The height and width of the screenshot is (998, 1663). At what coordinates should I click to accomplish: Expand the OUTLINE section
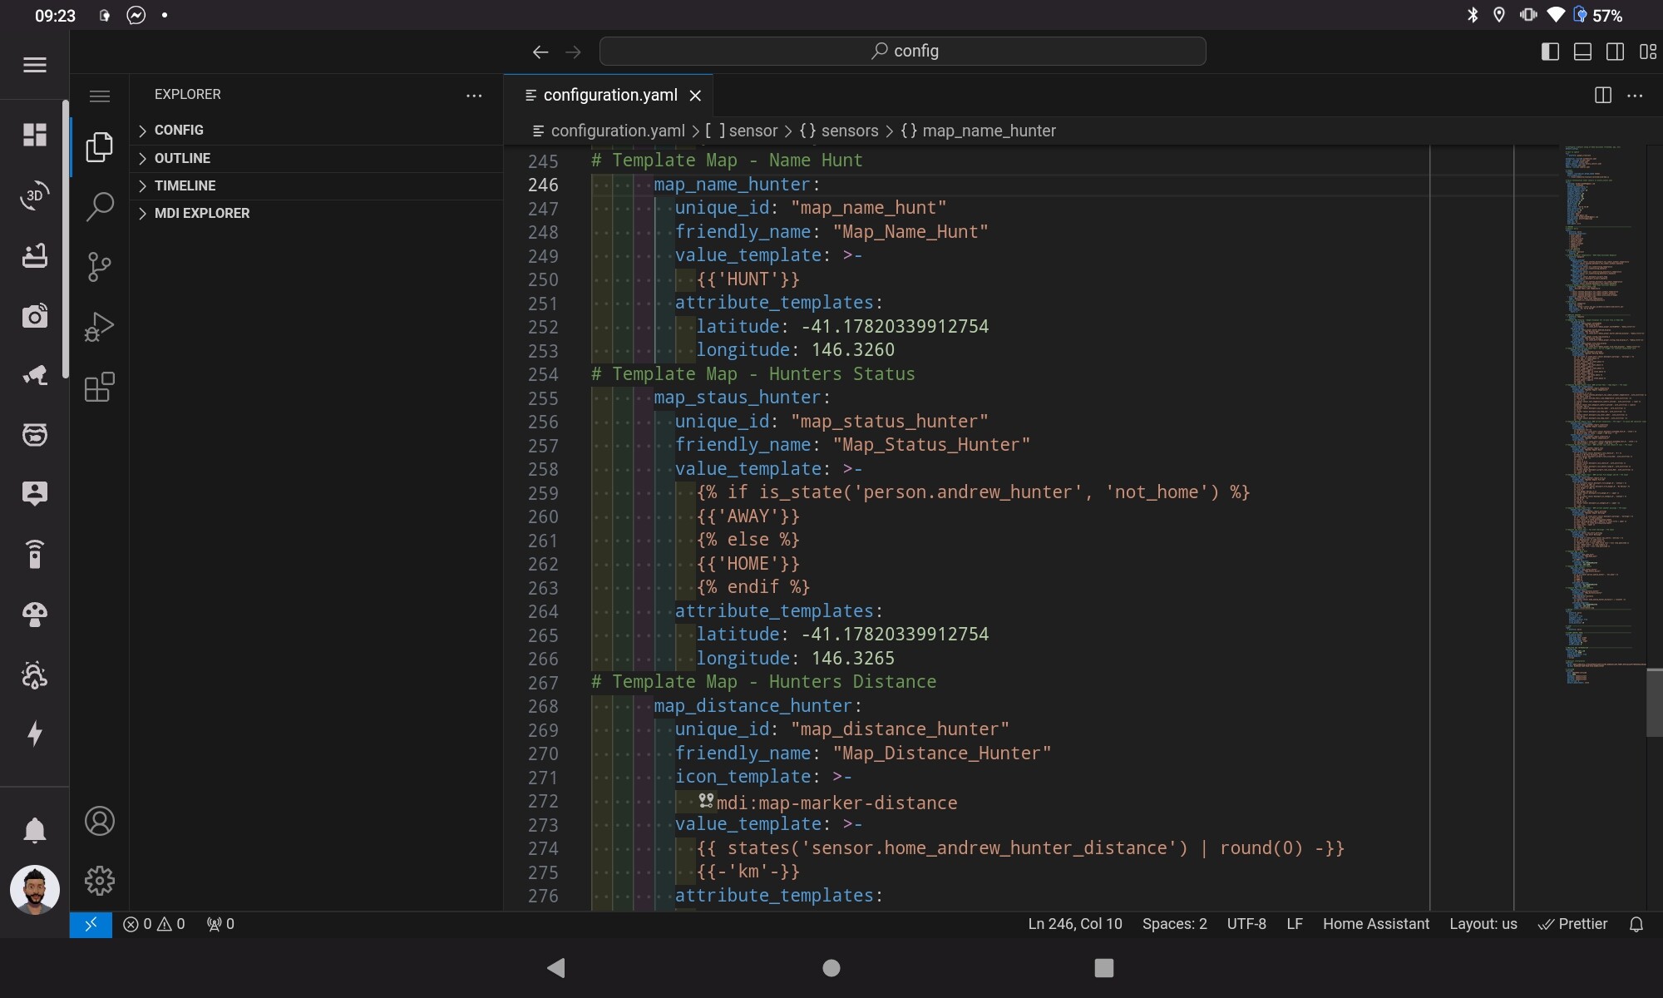(181, 158)
